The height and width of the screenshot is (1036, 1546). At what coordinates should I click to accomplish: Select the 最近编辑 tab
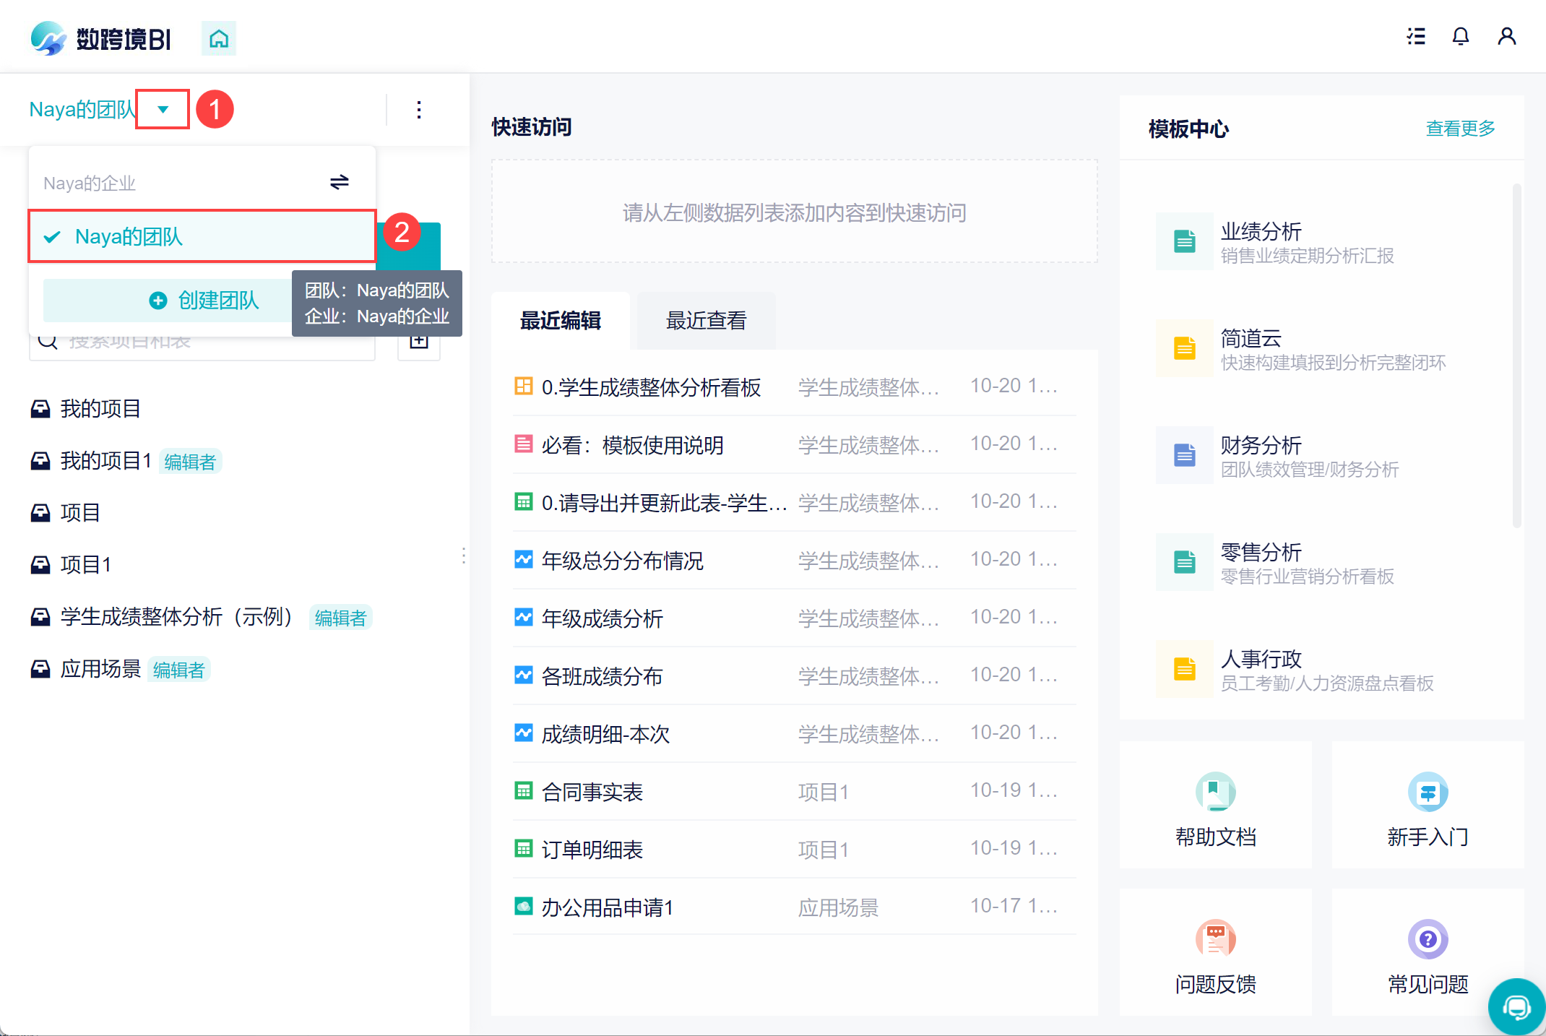coord(561,321)
